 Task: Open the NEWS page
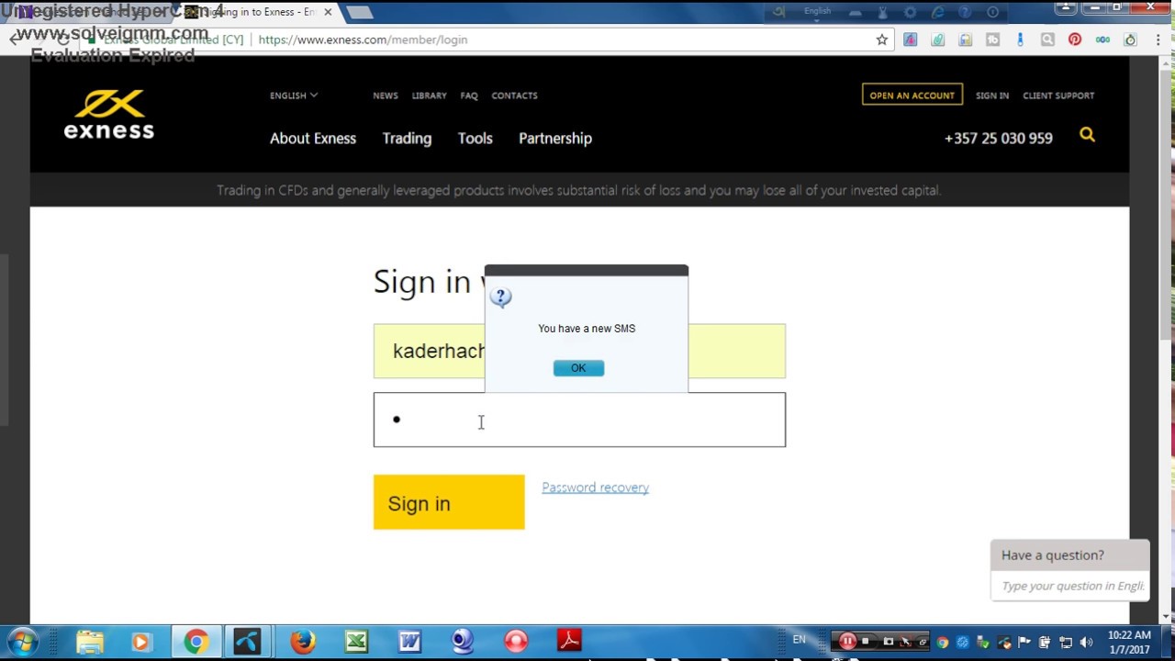coord(386,95)
